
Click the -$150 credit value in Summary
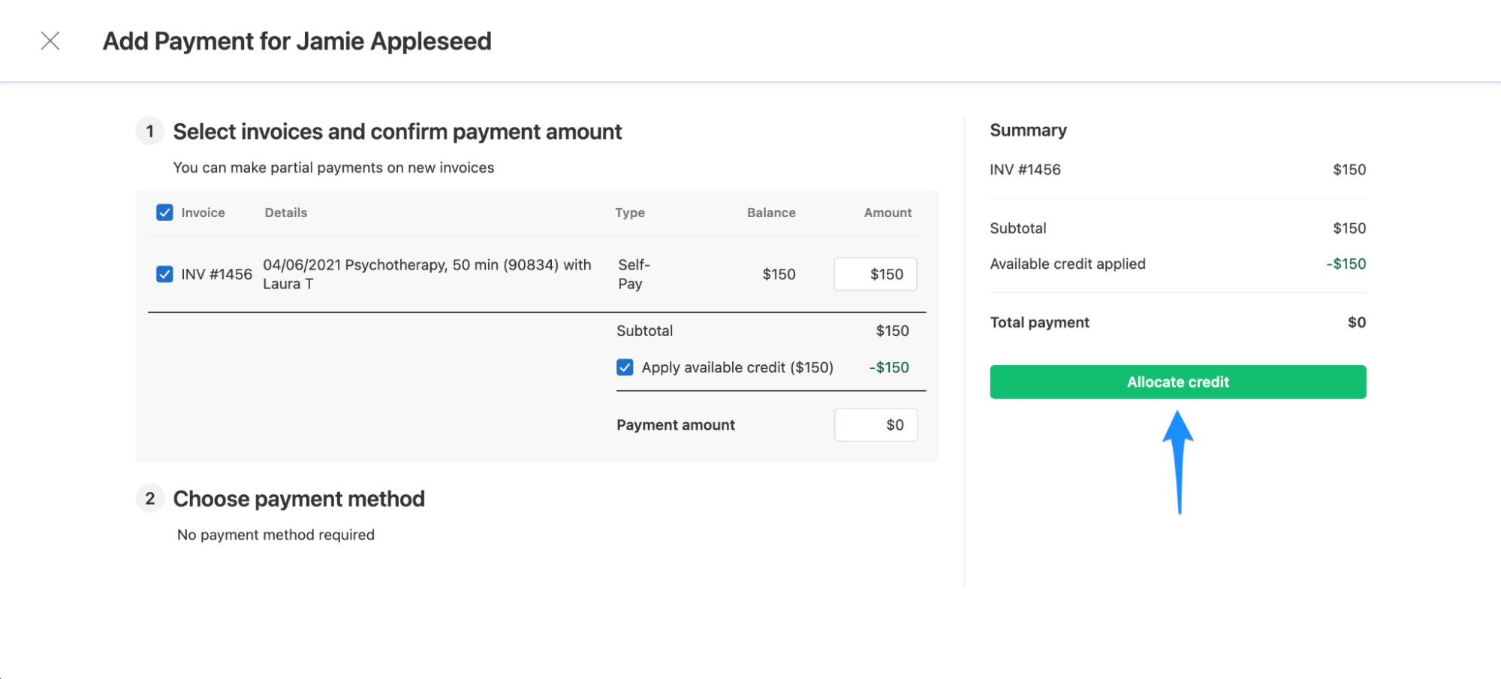(1346, 264)
